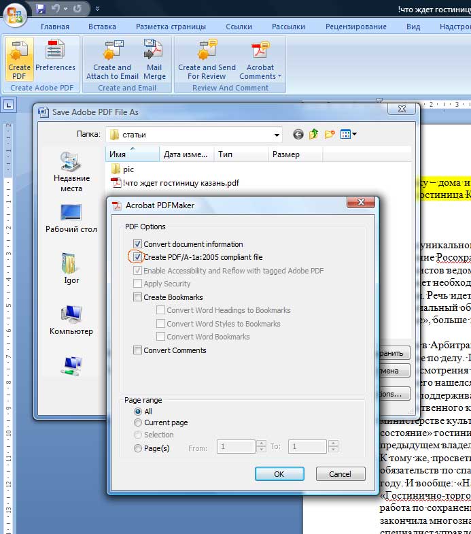Choose the Current page radio button
The image size is (471, 534).
click(138, 422)
